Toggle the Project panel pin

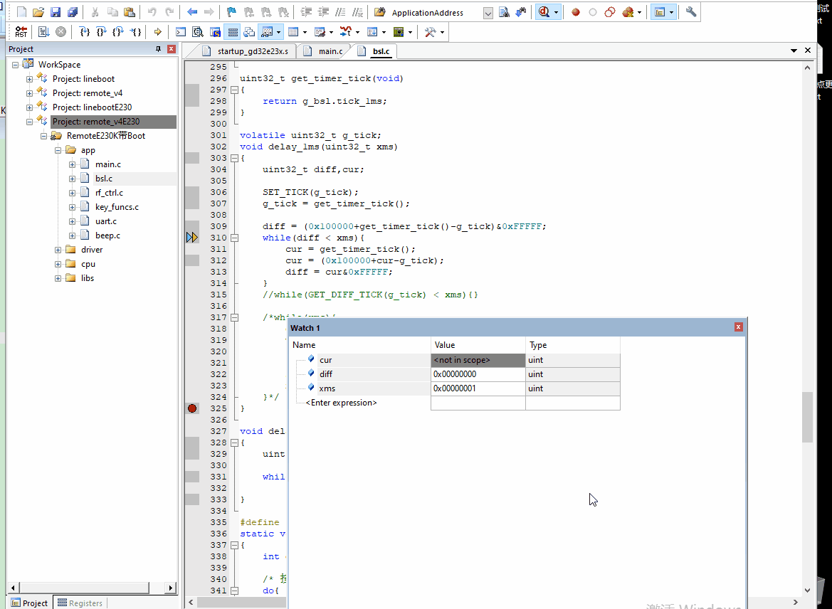point(158,49)
